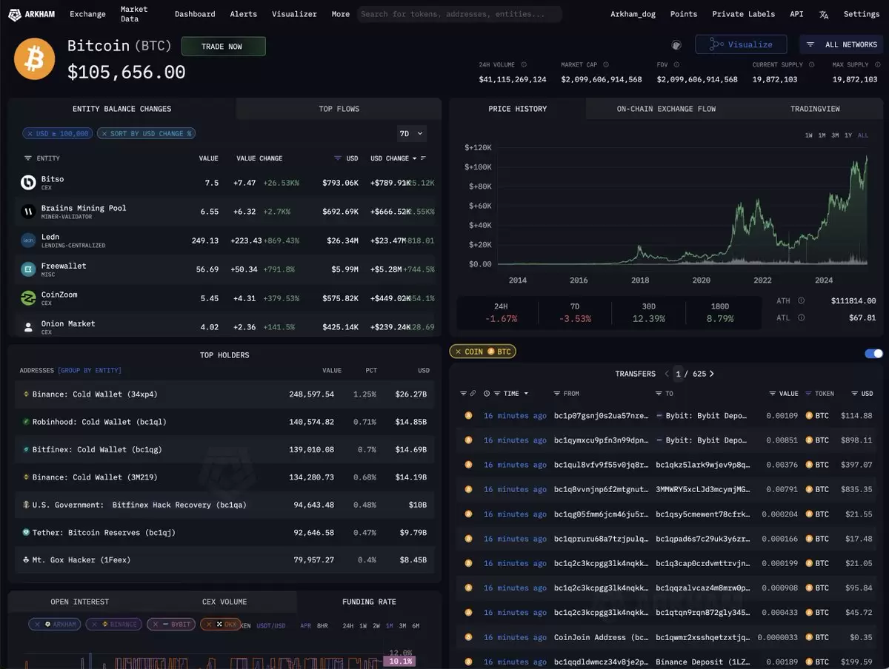Screen dimensions: 889x669
Task: Toggle the OKX exchange chip
Action: (x=220, y=624)
